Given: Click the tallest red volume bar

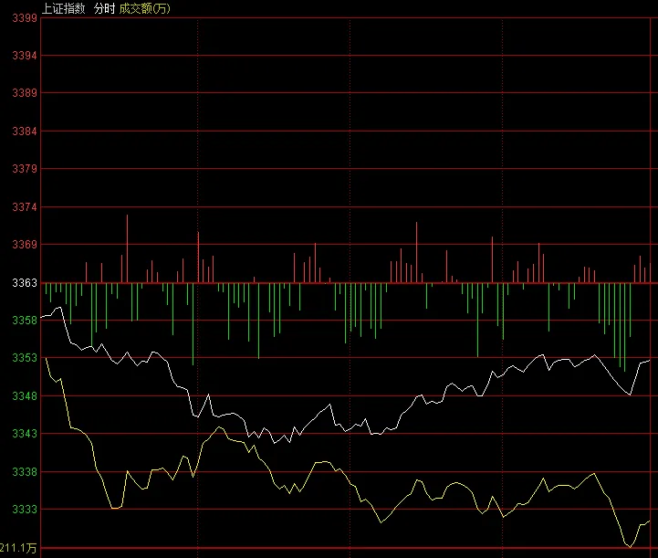Looking at the screenshot, I should pyautogui.click(x=127, y=248).
